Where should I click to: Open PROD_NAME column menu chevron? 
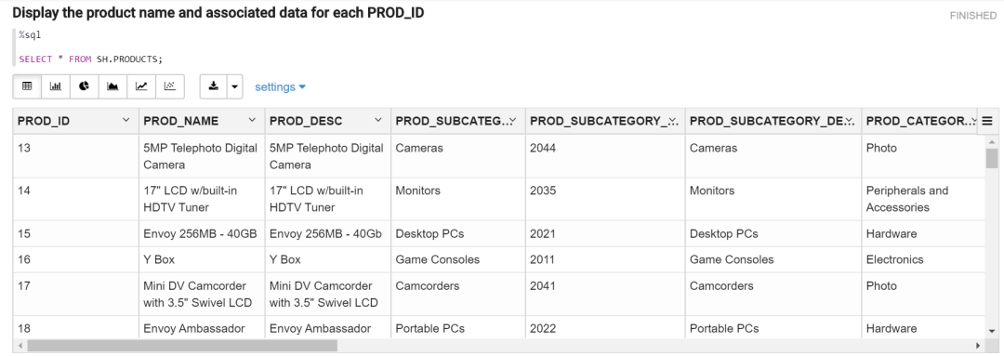pos(252,121)
